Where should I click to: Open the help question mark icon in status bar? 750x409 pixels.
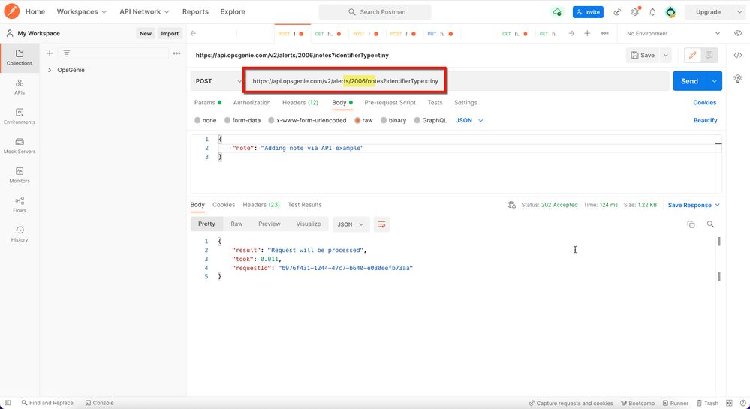tap(742, 403)
